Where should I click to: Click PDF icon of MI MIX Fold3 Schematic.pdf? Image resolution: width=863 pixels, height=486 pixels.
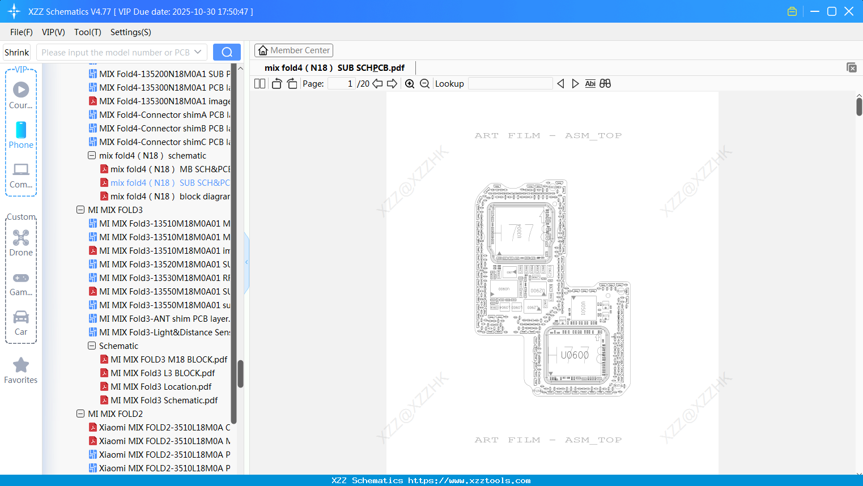point(104,400)
